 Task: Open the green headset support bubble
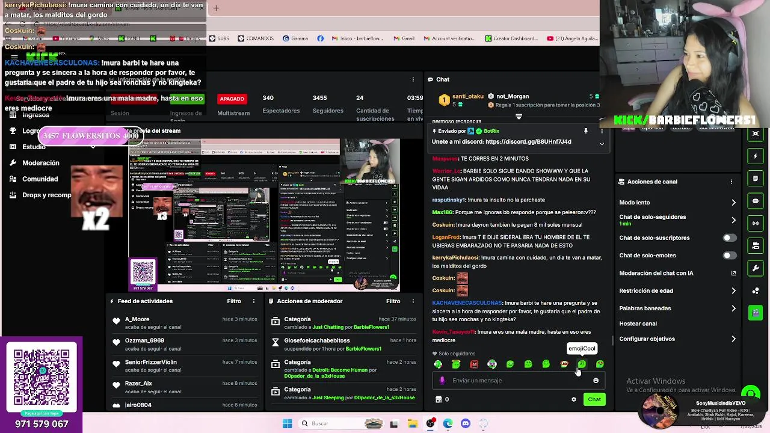click(751, 395)
